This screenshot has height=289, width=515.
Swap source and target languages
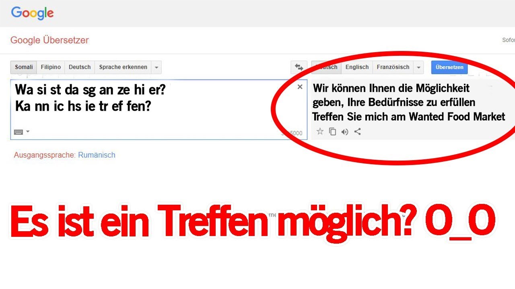tap(299, 67)
